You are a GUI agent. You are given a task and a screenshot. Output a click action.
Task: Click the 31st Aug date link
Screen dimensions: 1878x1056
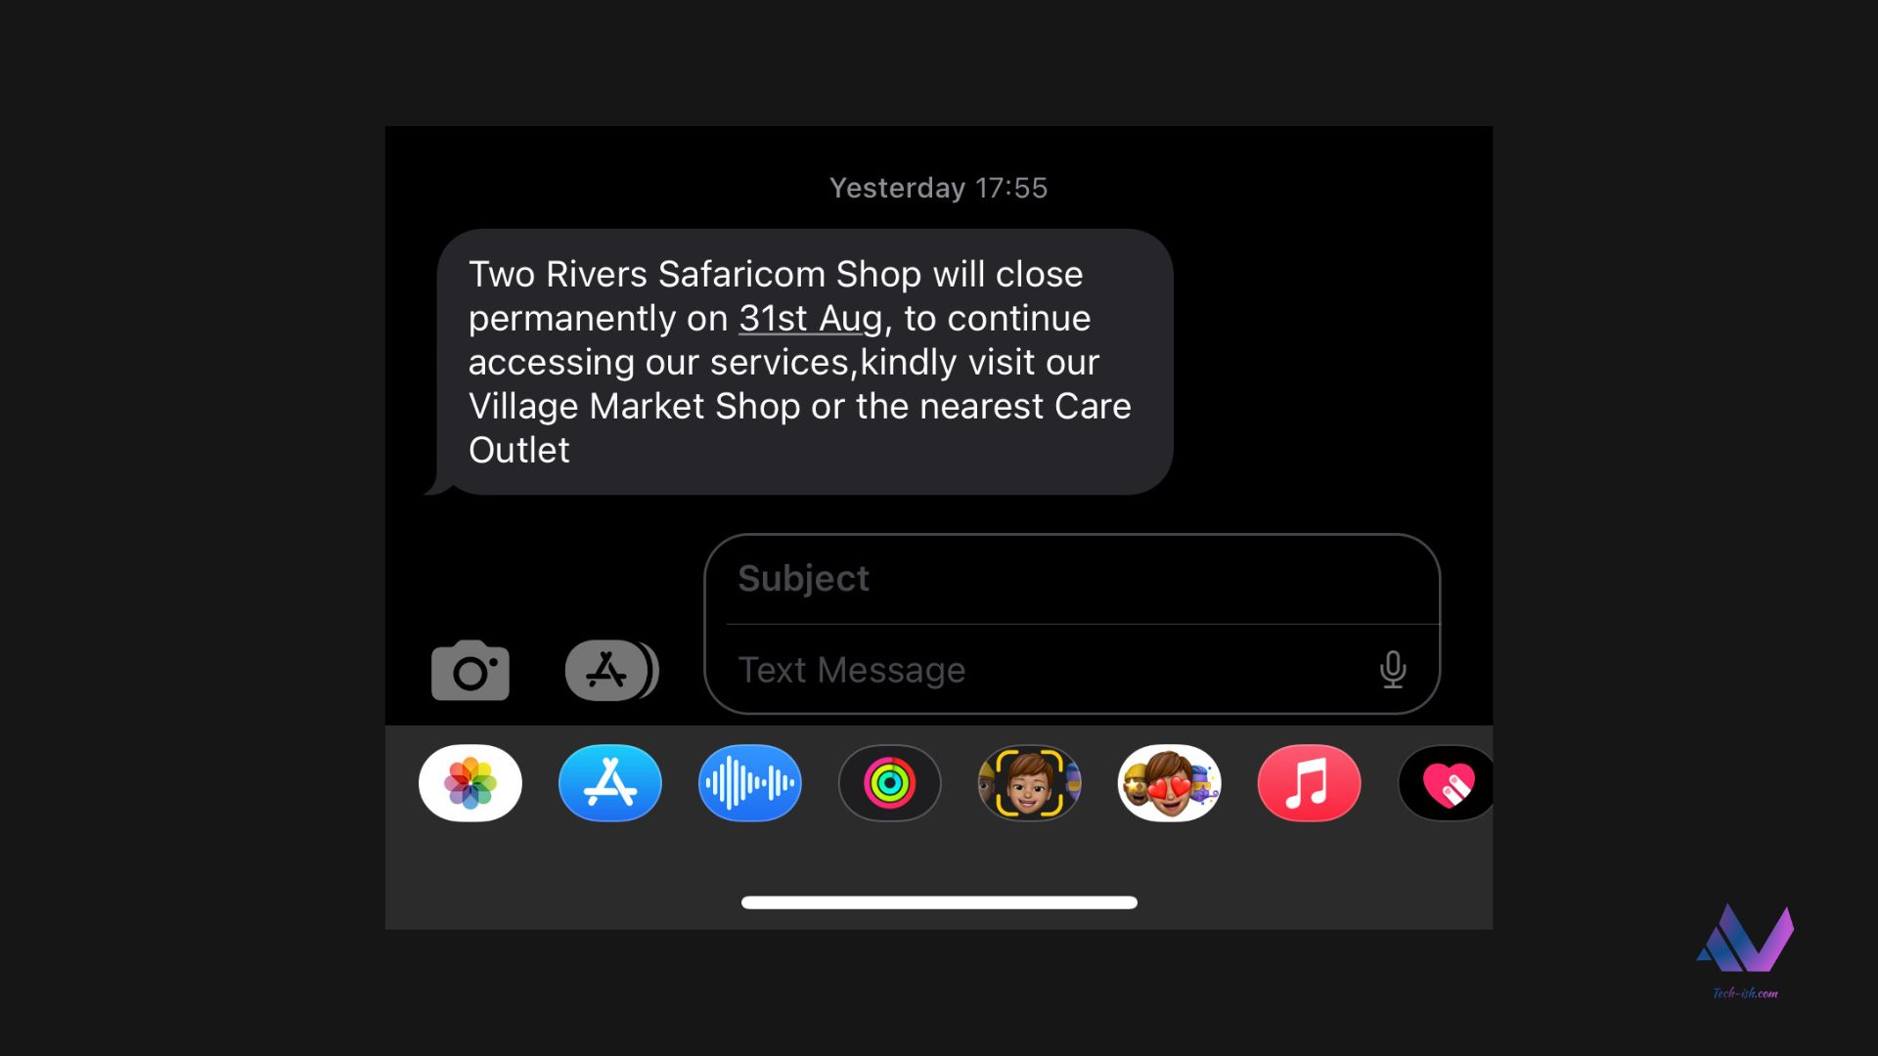(809, 317)
